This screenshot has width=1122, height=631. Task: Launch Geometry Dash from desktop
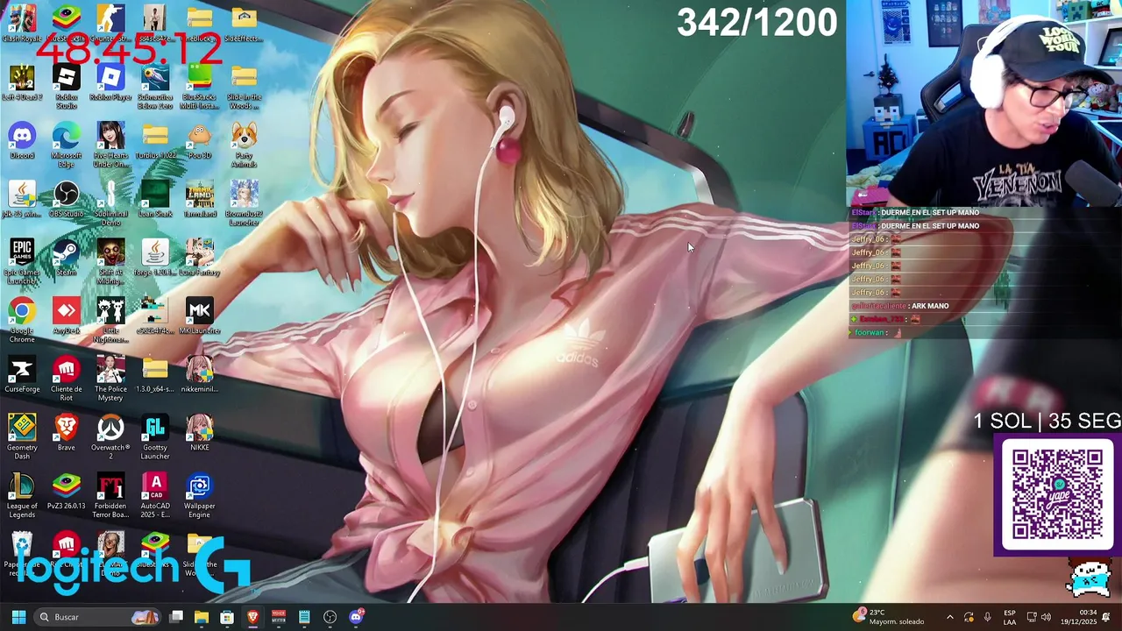pos(22,437)
